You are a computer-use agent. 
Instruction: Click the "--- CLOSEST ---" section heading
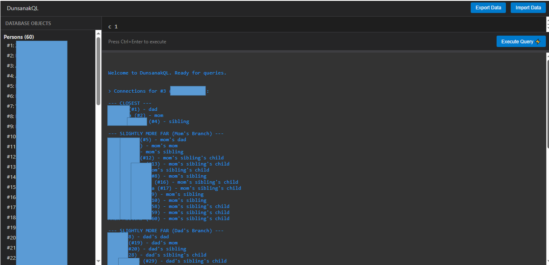point(130,103)
